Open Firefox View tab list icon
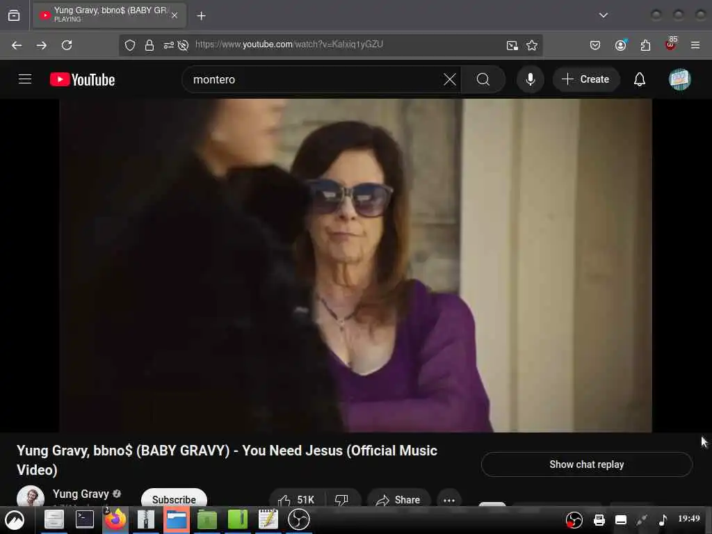The image size is (712, 534). click(x=14, y=15)
